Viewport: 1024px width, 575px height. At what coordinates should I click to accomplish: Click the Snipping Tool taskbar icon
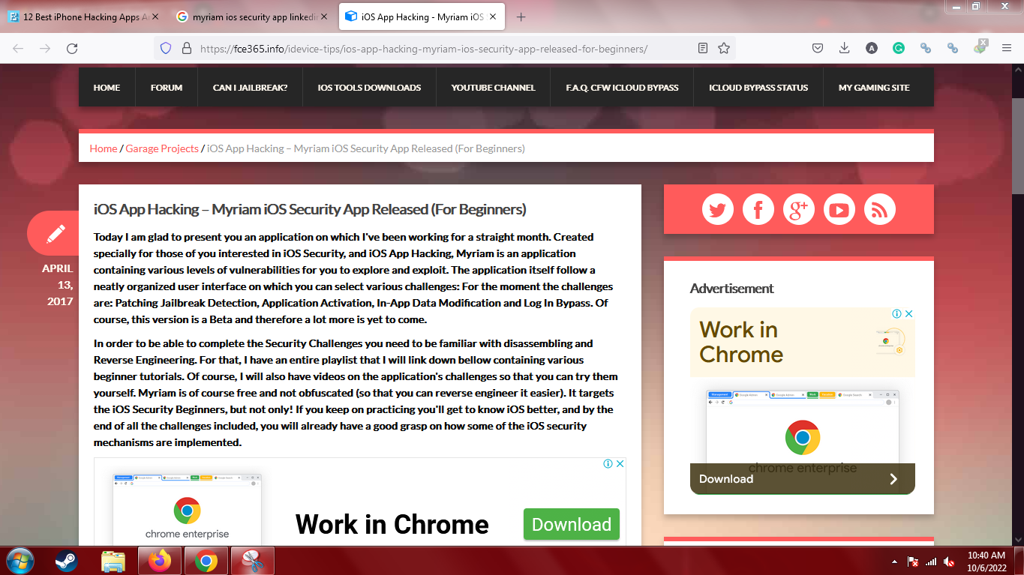(253, 561)
